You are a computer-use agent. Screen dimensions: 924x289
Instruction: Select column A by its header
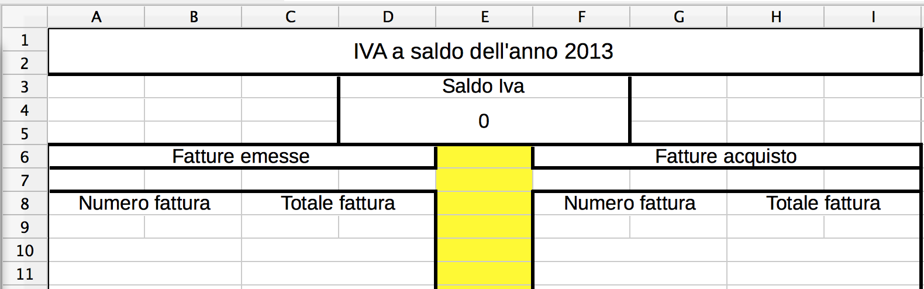[x=96, y=17]
